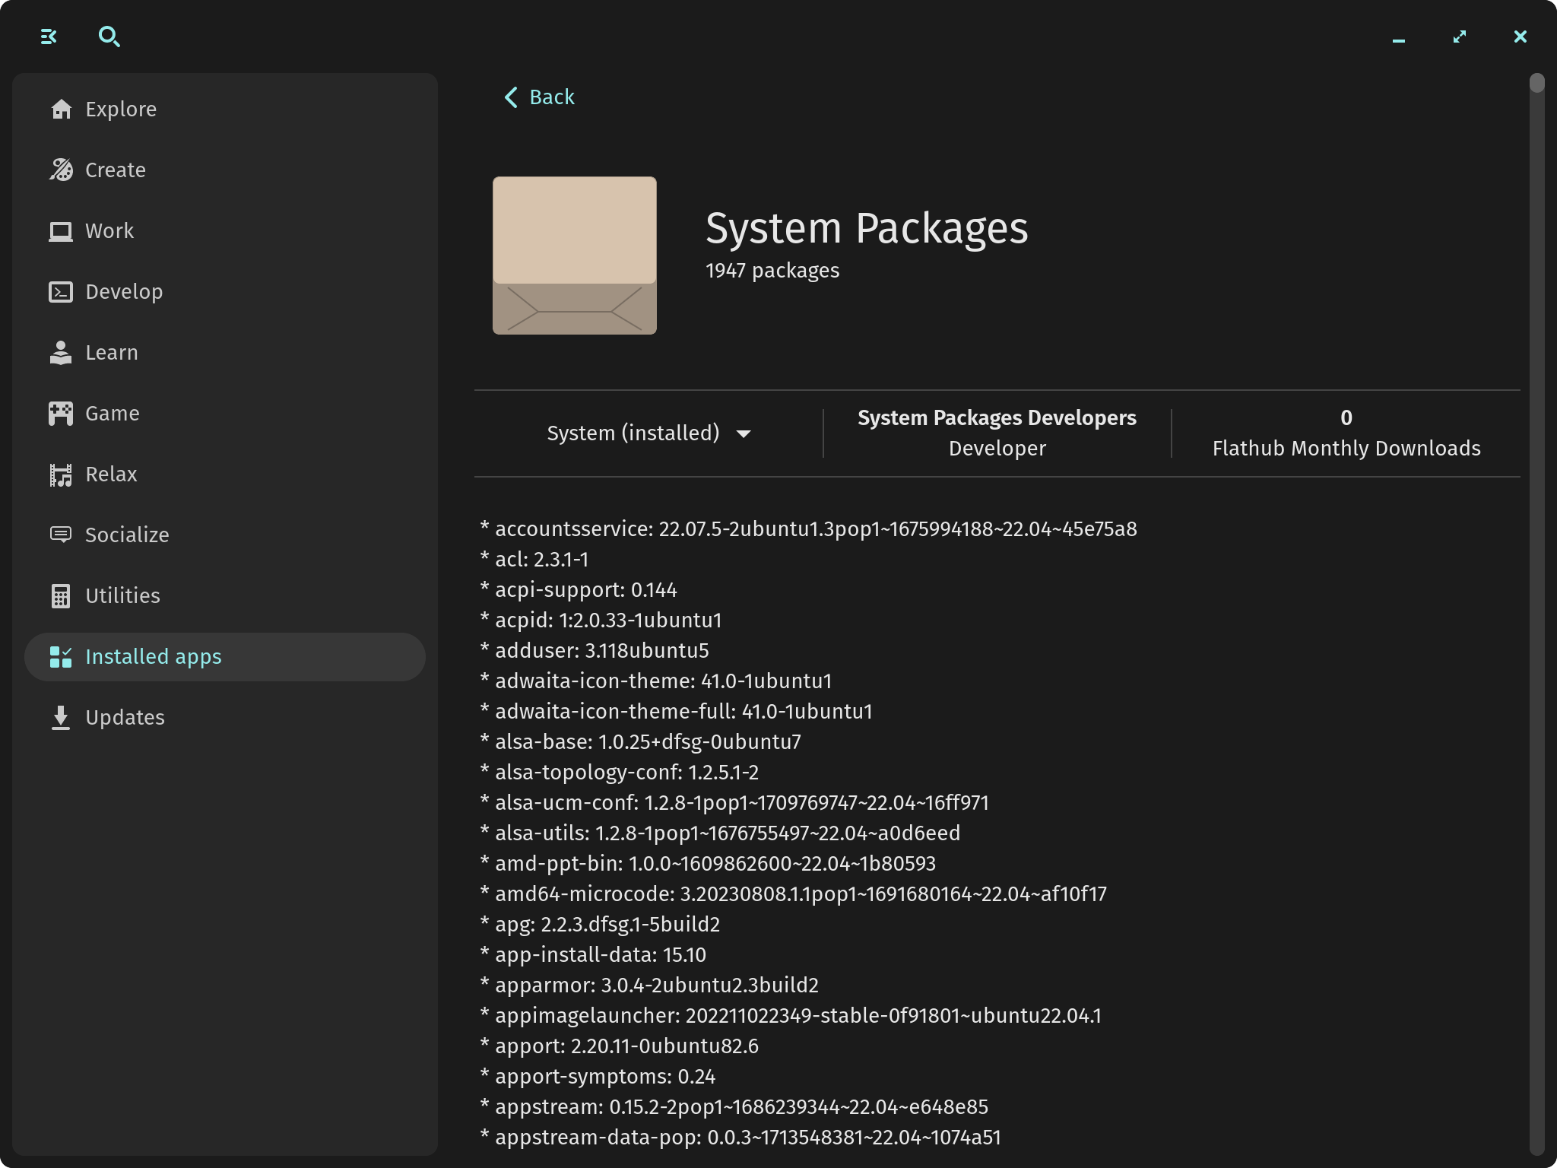
Task: Click the acpi-support: 0.144 line
Action: [x=579, y=590]
